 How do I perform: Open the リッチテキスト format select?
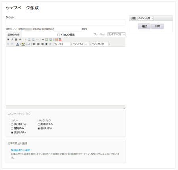(116, 34)
